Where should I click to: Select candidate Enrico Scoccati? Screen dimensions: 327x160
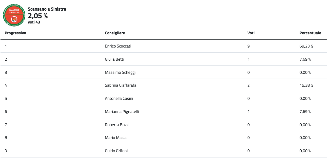click(118, 46)
